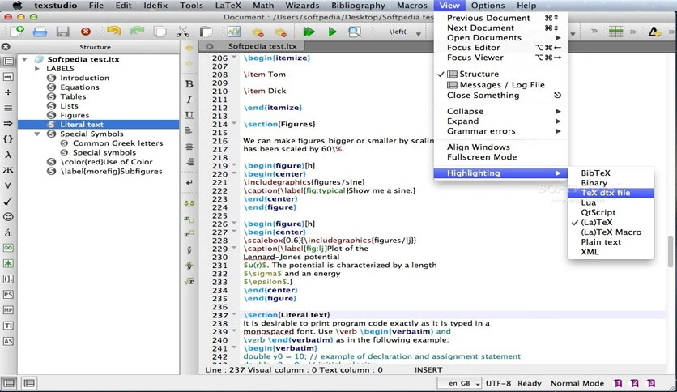Fold line 206 with its fold arrow
Image resolution: width=677 pixels, height=392 pixels.
pyautogui.click(x=234, y=57)
